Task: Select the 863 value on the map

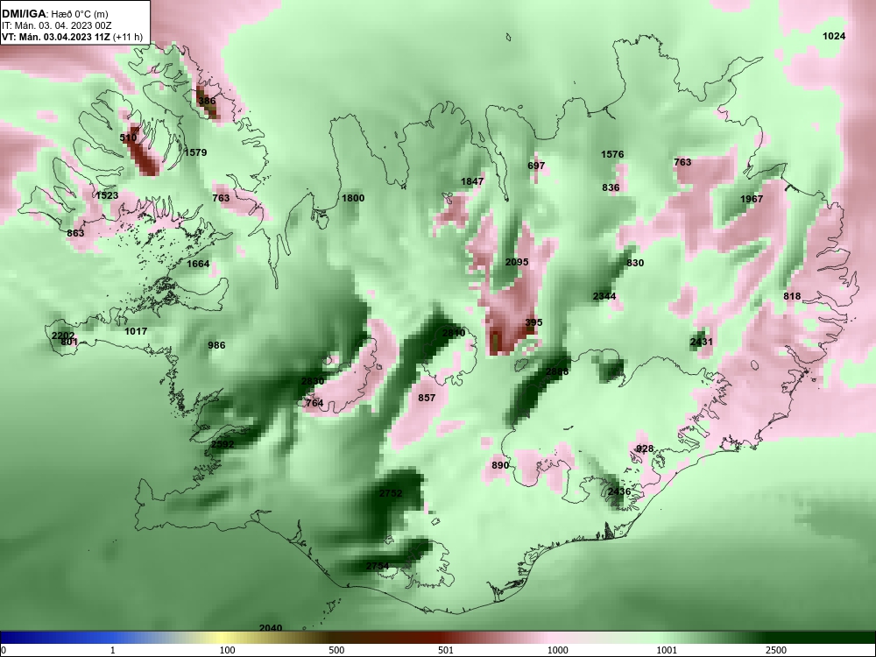Action: pos(75,233)
